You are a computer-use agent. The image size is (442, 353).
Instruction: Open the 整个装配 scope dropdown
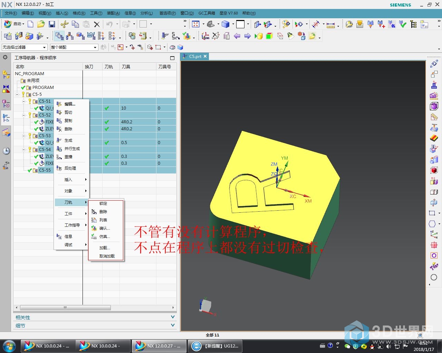coord(74,47)
